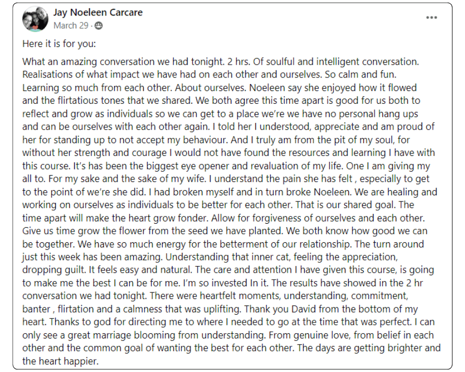Click the sentence "So calm and fun."
The image size is (465, 372).
click(x=360, y=74)
